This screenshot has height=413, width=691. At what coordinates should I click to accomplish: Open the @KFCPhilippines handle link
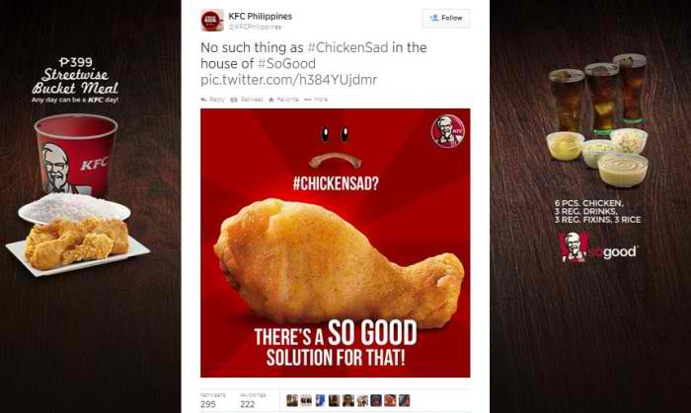(255, 27)
